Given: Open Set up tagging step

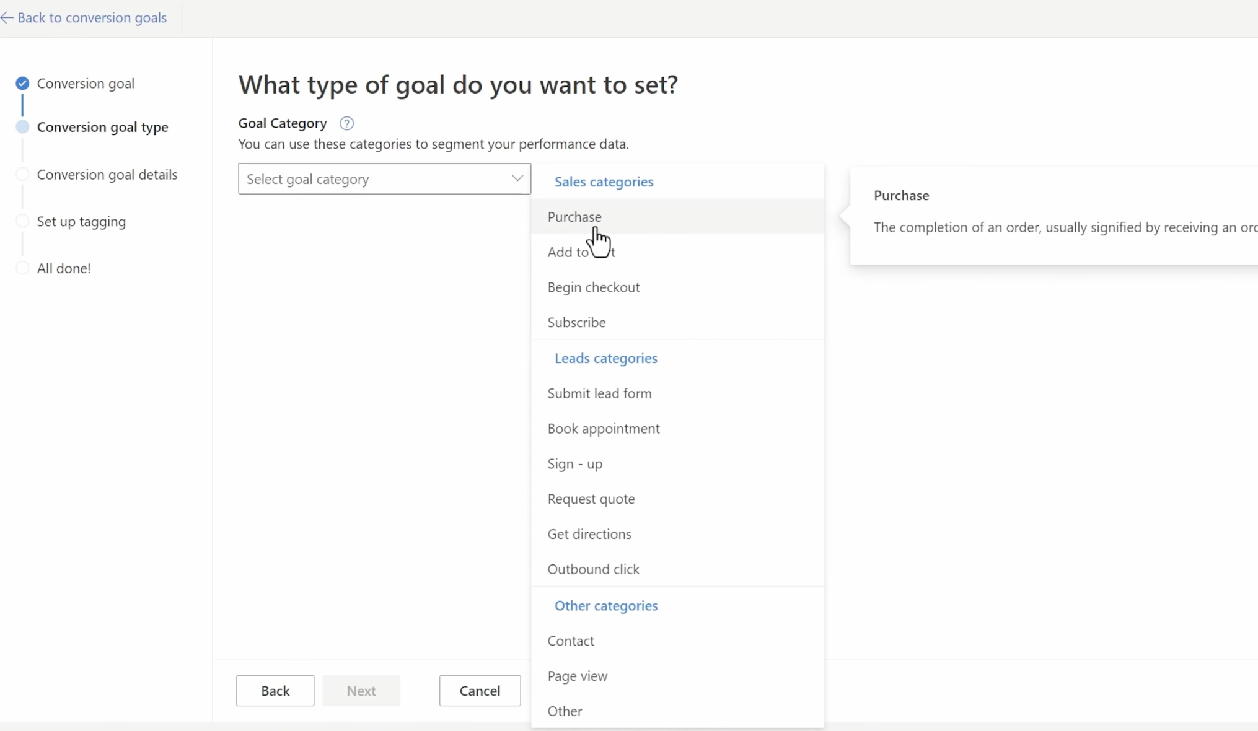Looking at the screenshot, I should coord(81,222).
